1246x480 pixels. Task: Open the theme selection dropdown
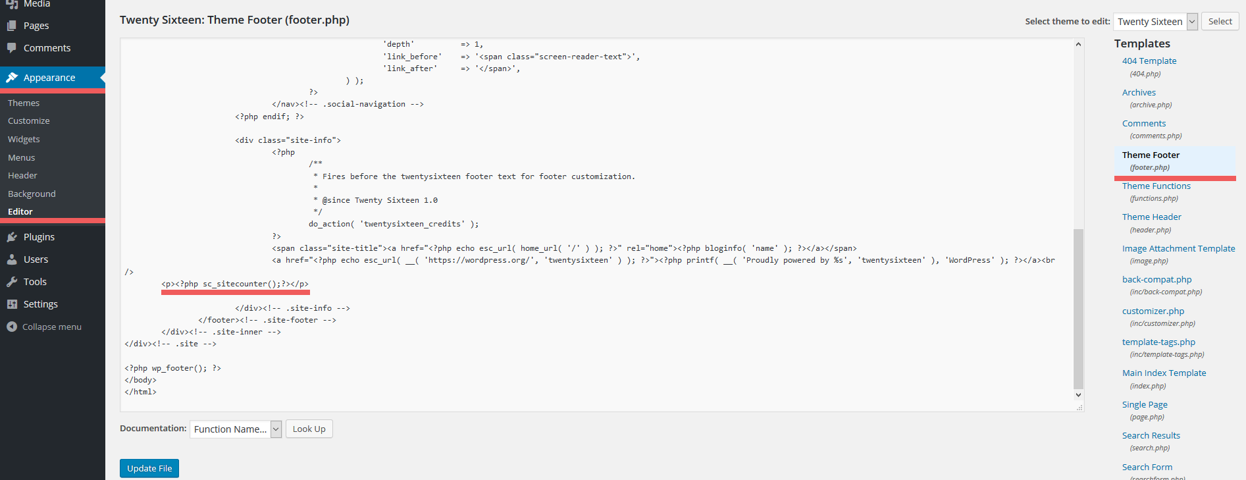tap(1155, 22)
